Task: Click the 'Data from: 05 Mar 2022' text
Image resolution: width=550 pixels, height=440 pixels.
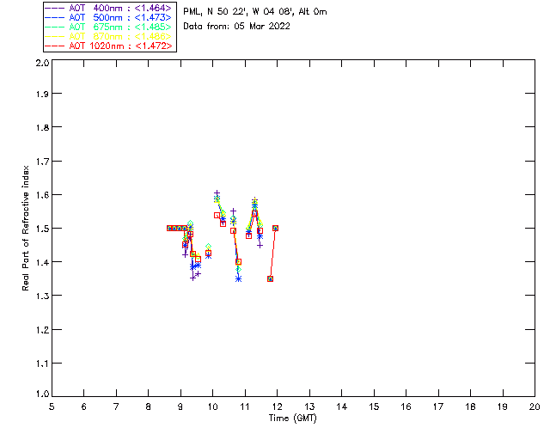Action: (x=237, y=26)
